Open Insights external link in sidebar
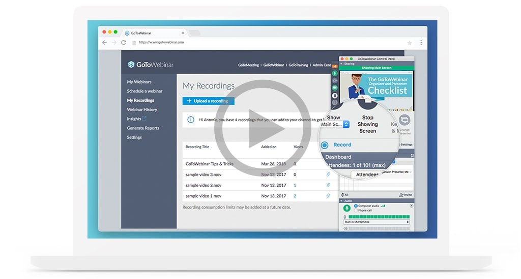The height and width of the screenshot is (279, 521). pos(136,119)
